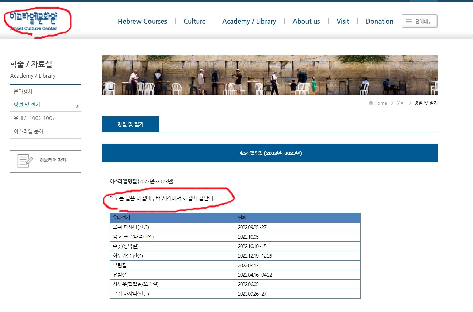Go to Home via breadcrumb text
Image resolution: width=473 pixels, height=312 pixels.
click(x=381, y=103)
